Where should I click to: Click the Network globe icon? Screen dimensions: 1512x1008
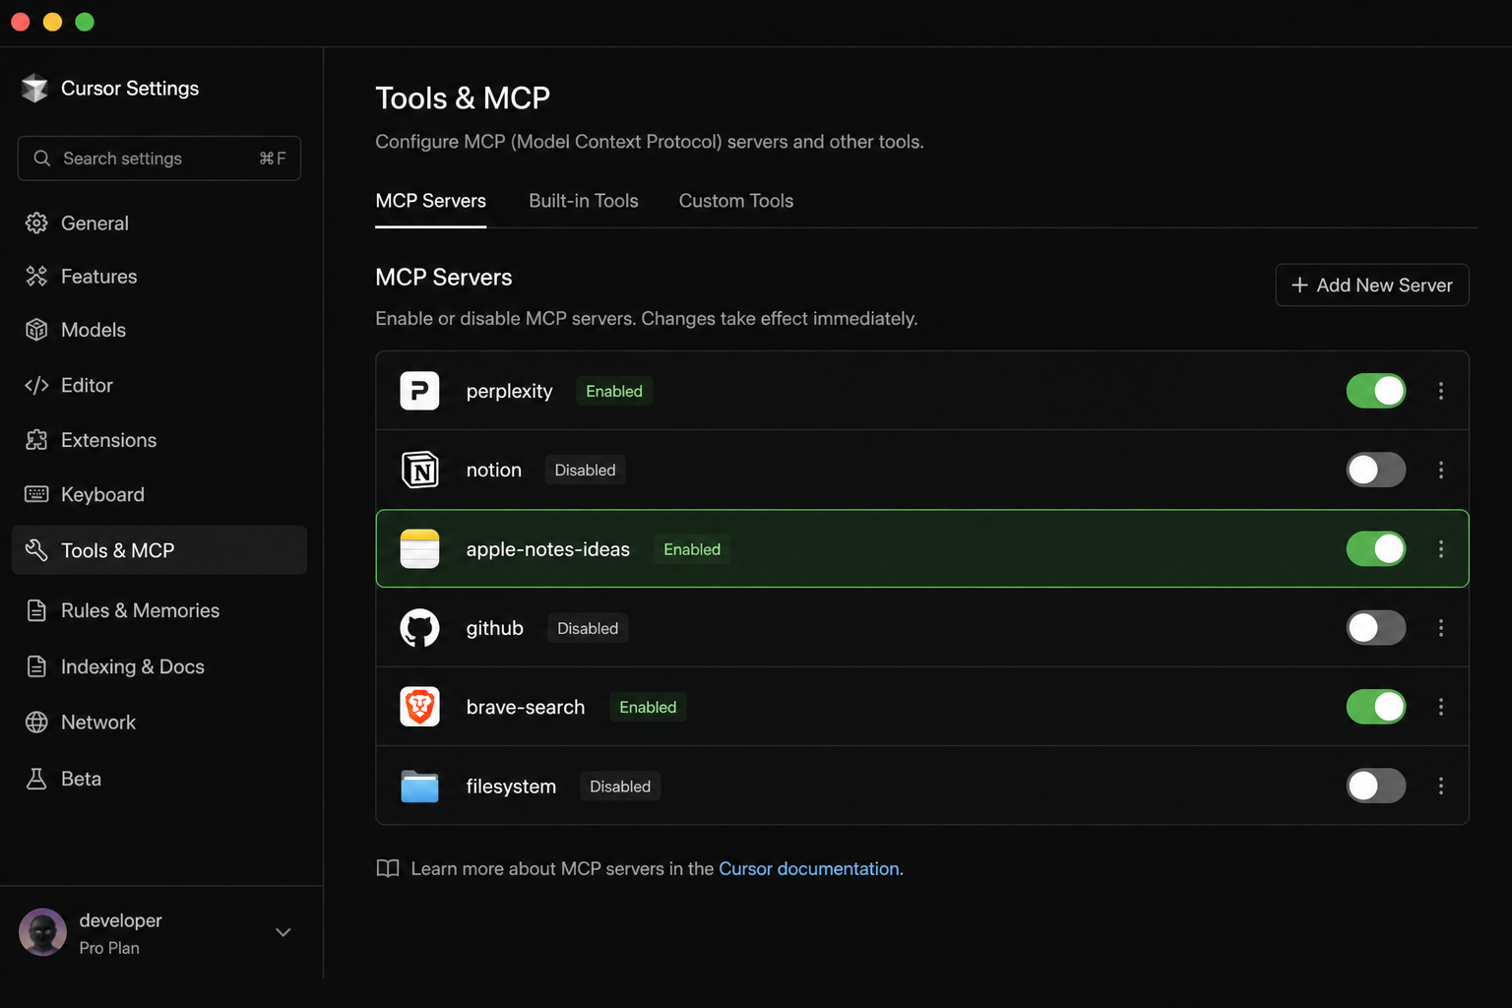pyautogui.click(x=36, y=723)
